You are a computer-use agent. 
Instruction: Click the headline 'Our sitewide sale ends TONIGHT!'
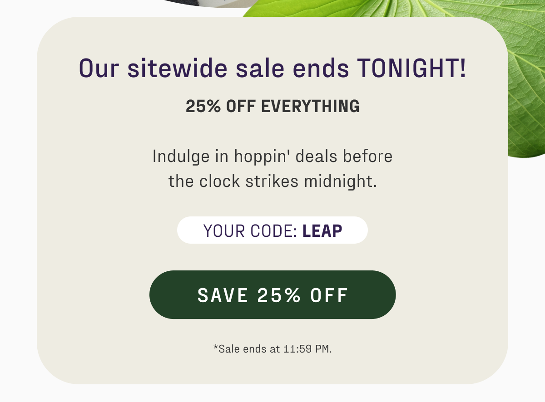point(272,69)
